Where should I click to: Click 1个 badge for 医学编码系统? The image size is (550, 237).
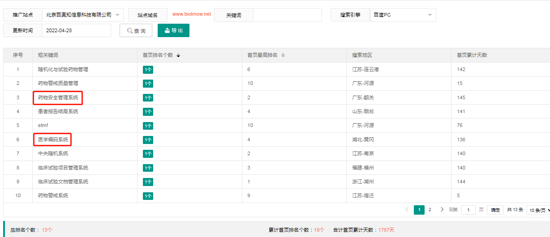coord(148,140)
